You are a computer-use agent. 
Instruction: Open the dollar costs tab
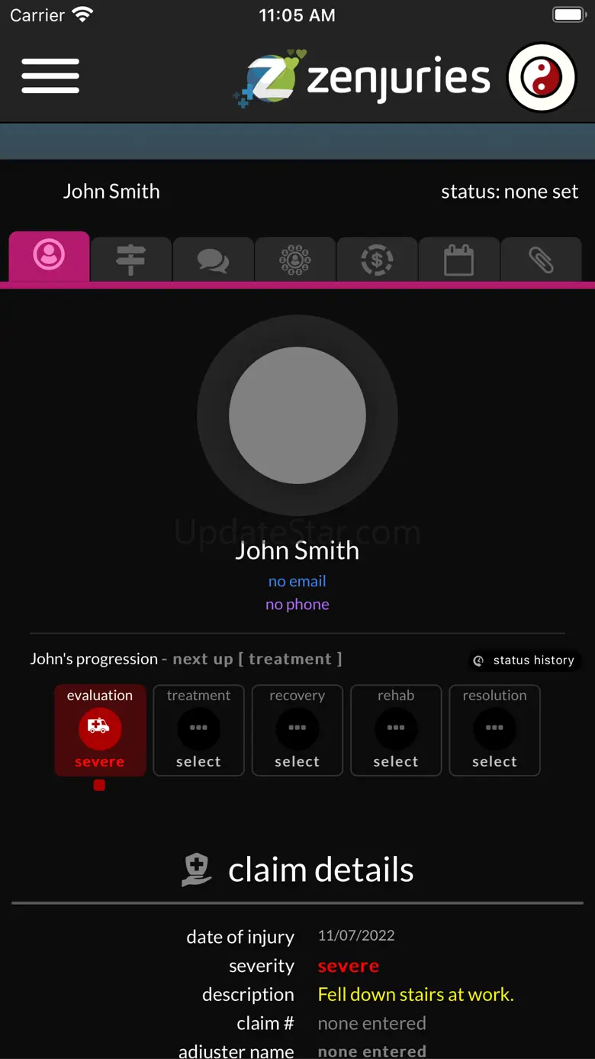pyautogui.click(x=377, y=260)
